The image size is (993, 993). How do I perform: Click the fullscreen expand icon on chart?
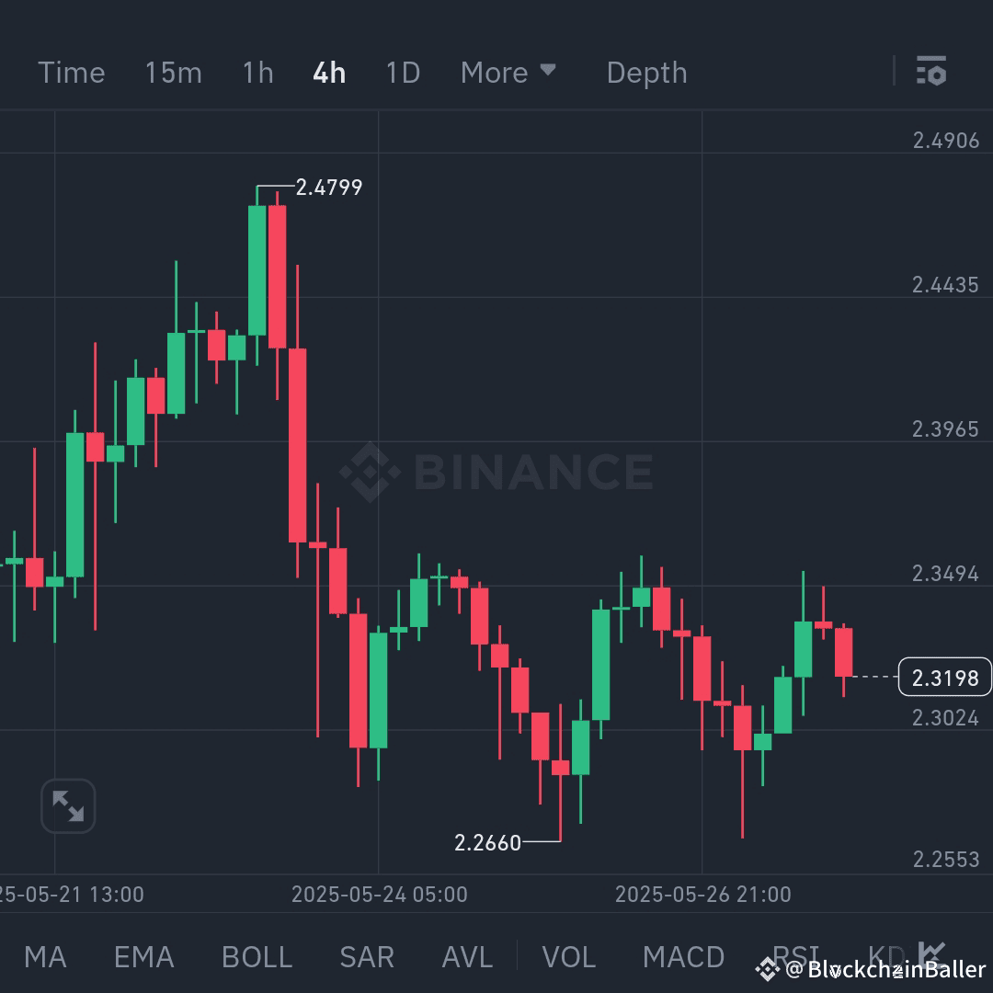67,805
